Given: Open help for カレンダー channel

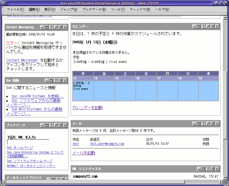Looking at the screenshot, I should [203, 26].
